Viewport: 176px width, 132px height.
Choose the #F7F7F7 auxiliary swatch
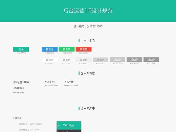click(x=67, y=60)
